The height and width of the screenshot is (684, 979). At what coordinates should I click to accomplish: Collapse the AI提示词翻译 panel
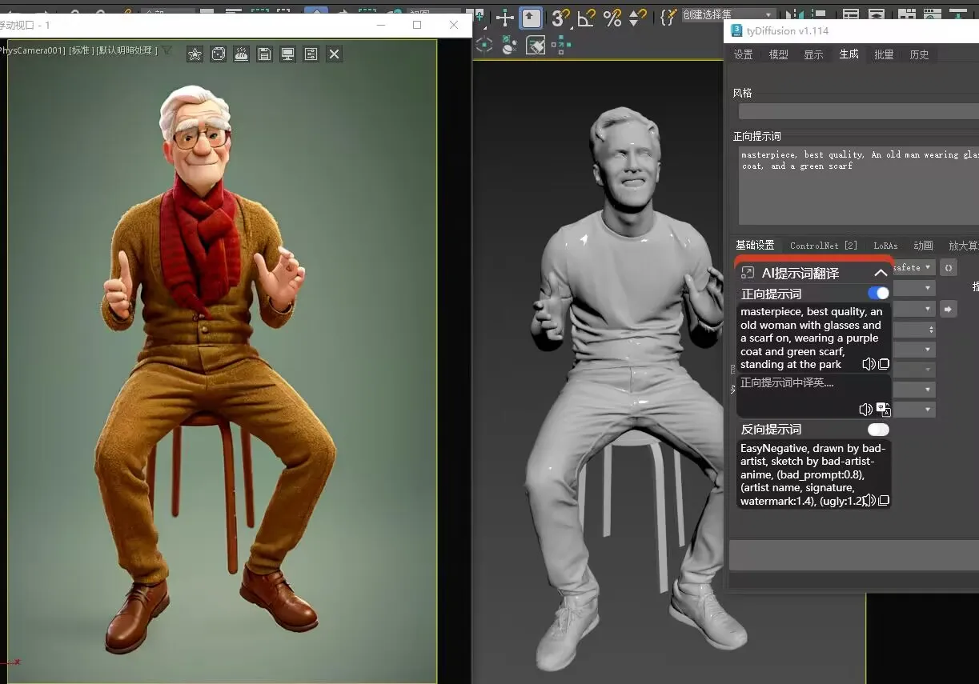pyautogui.click(x=881, y=273)
